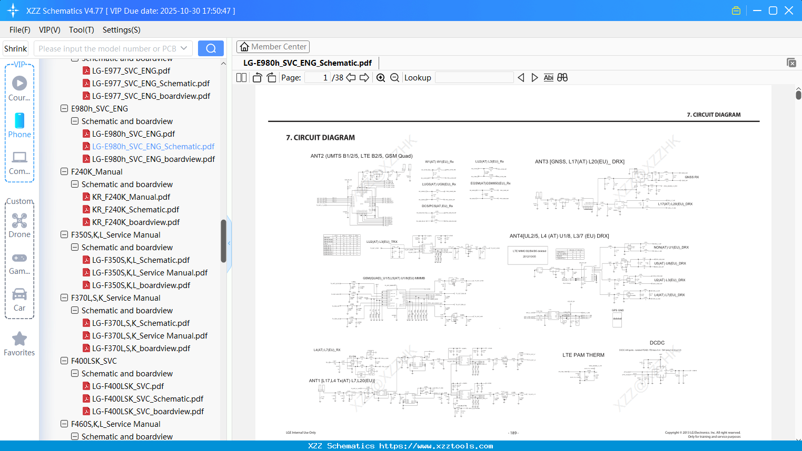Collapse the E980h_SVC_ENG tree node
The width and height of the screenshot is (802, 451).
(x=64, y=108)
